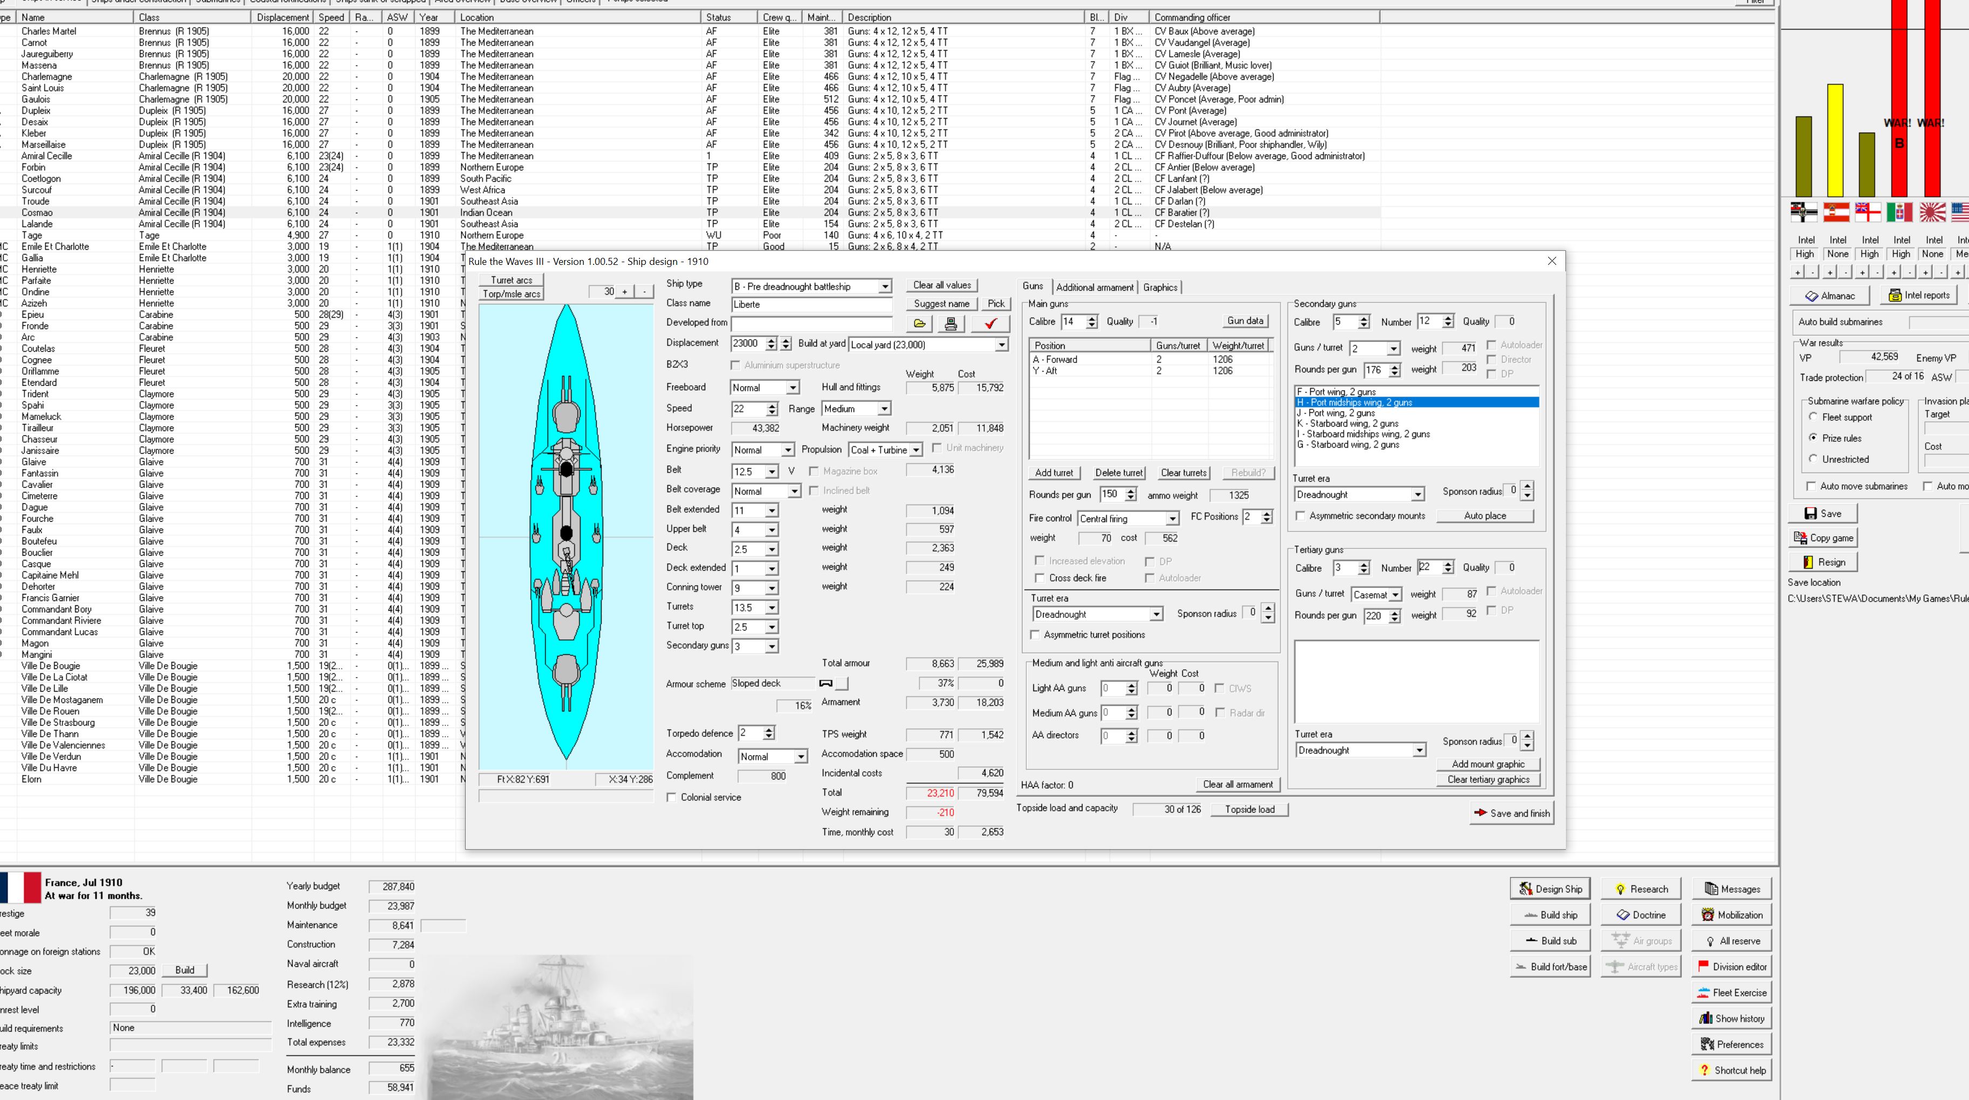Click the British white ensign flag
This screenshot has height=1100, width=1969.
pos(1868,211)
